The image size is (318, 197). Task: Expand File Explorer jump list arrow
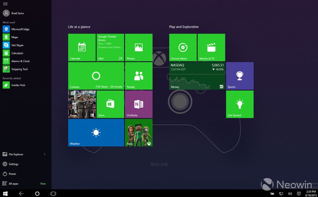(45, 154)
